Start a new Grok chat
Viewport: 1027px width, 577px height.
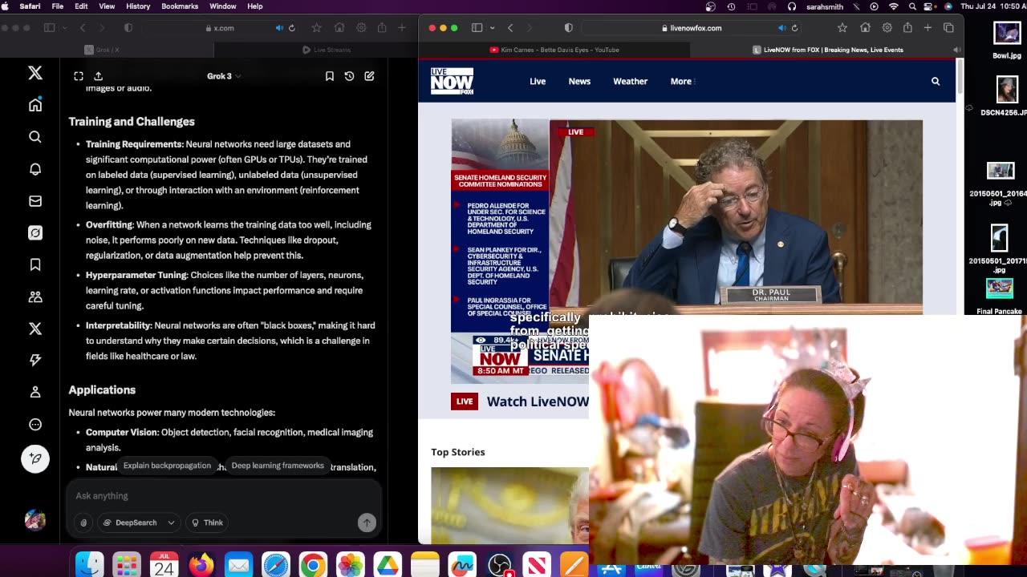[369, 76]
